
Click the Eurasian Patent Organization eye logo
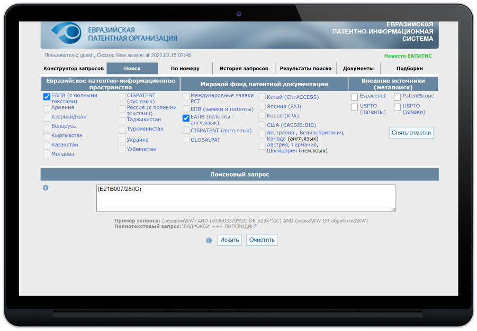pos(66,33)
